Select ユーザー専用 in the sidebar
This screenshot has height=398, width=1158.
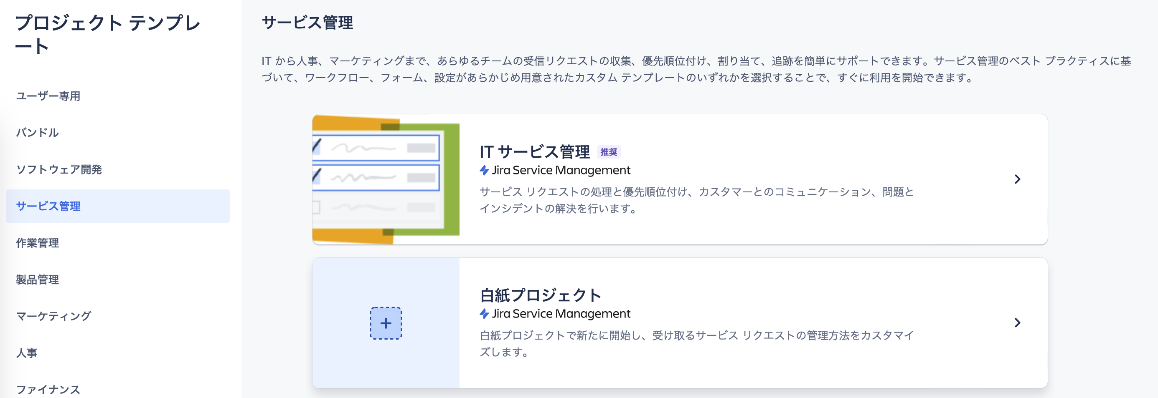click(x=48, y=96)
